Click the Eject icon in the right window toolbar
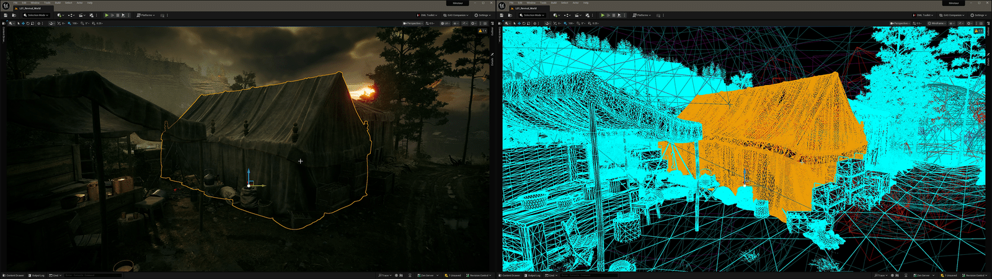The width and height of the screenshot is (992, 279). [x=619, y=15]
